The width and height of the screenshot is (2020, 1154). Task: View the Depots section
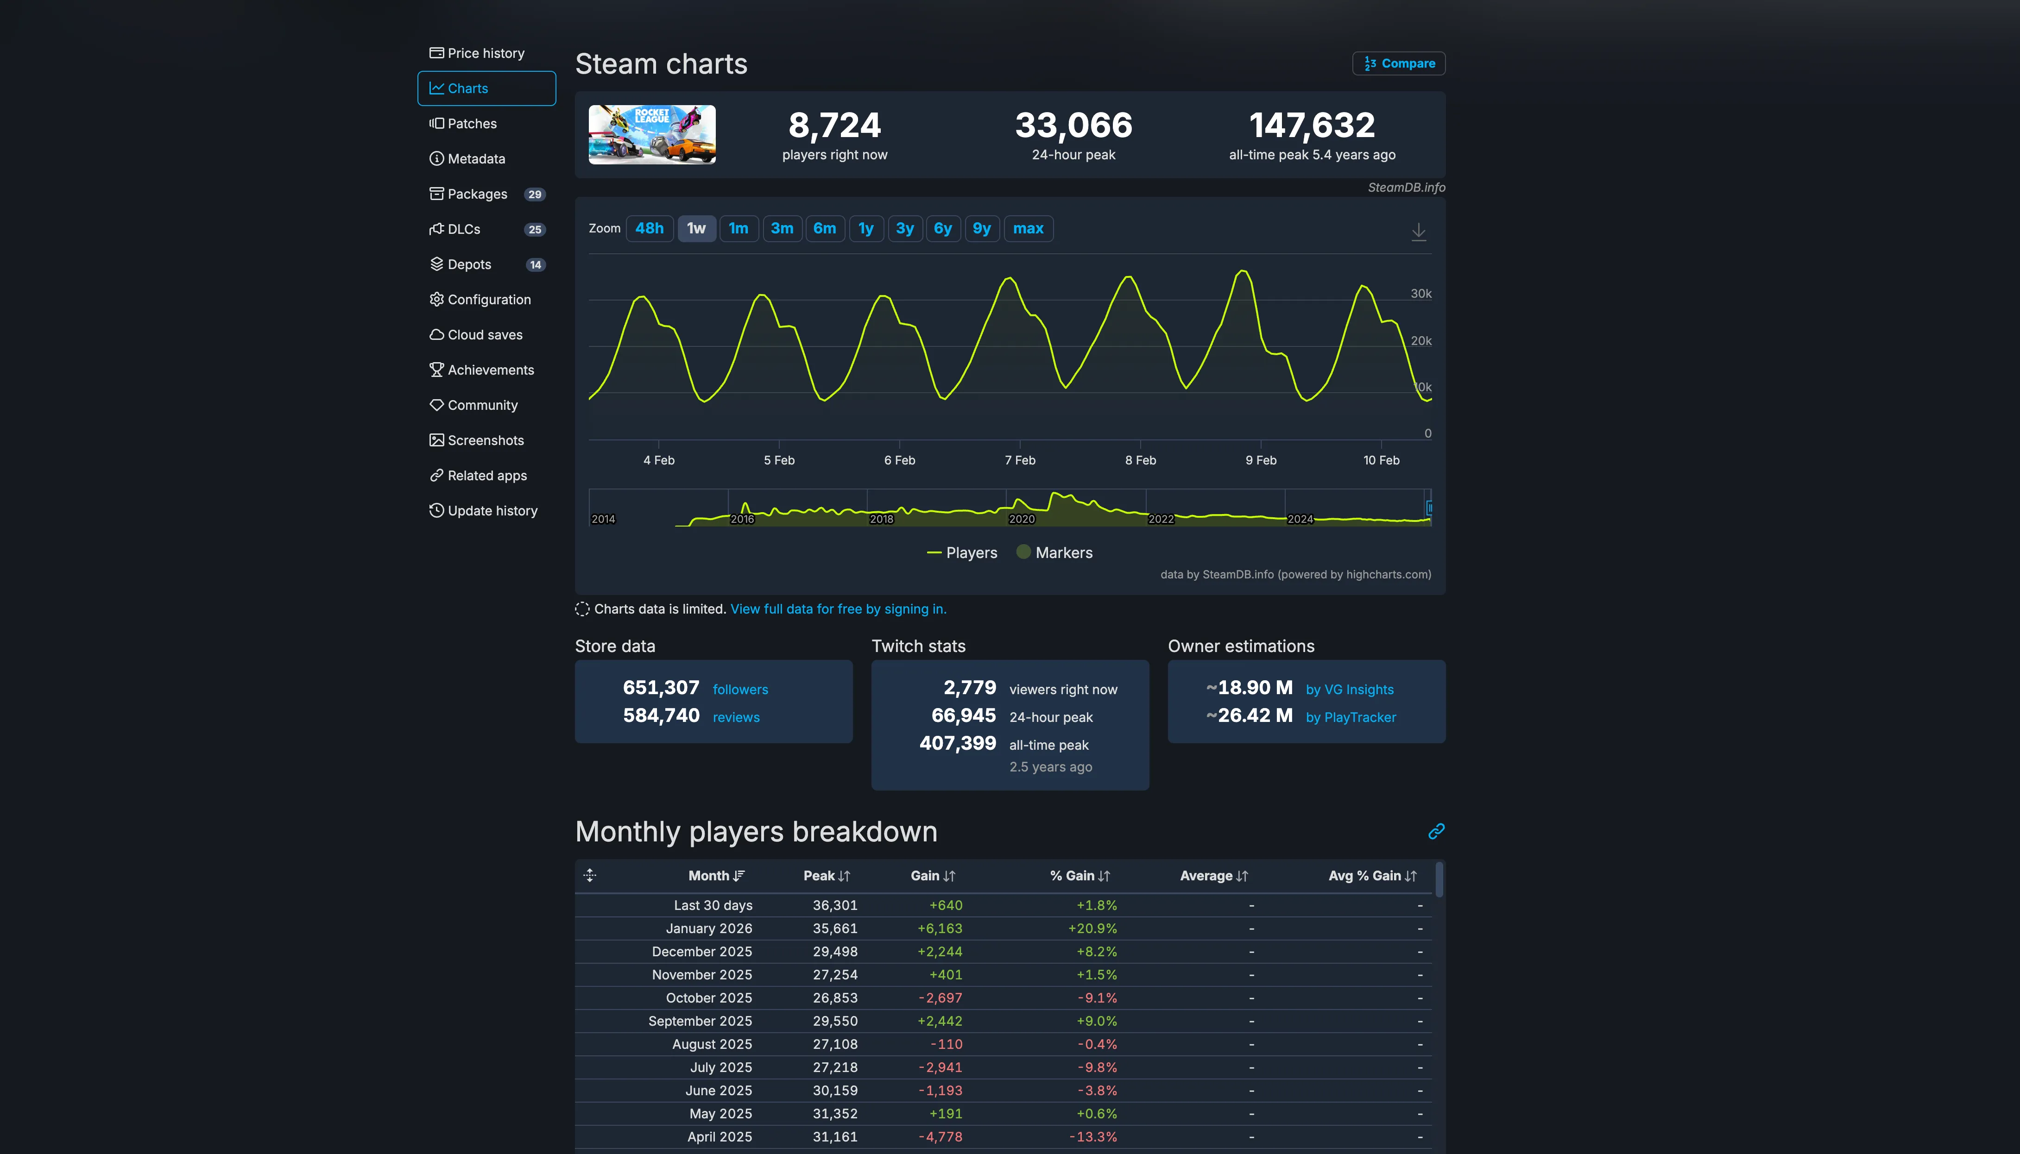pyautogui.click(x=469, y=264)
